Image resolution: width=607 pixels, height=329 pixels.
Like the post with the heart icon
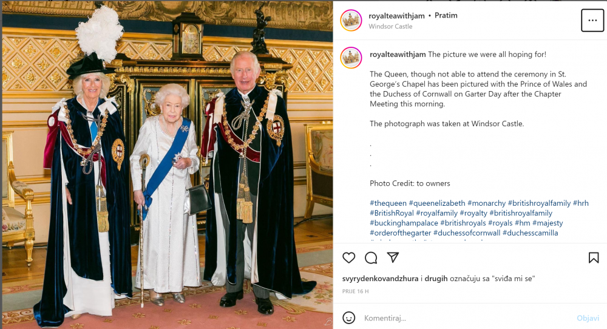(x=349, y=257)
